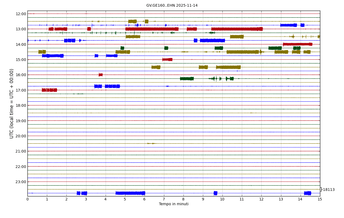Image resolution: width=344 pixels, height=218 pixels.
Task: Click the red burst on the 14:00 trace
Action: pos(297,44)
